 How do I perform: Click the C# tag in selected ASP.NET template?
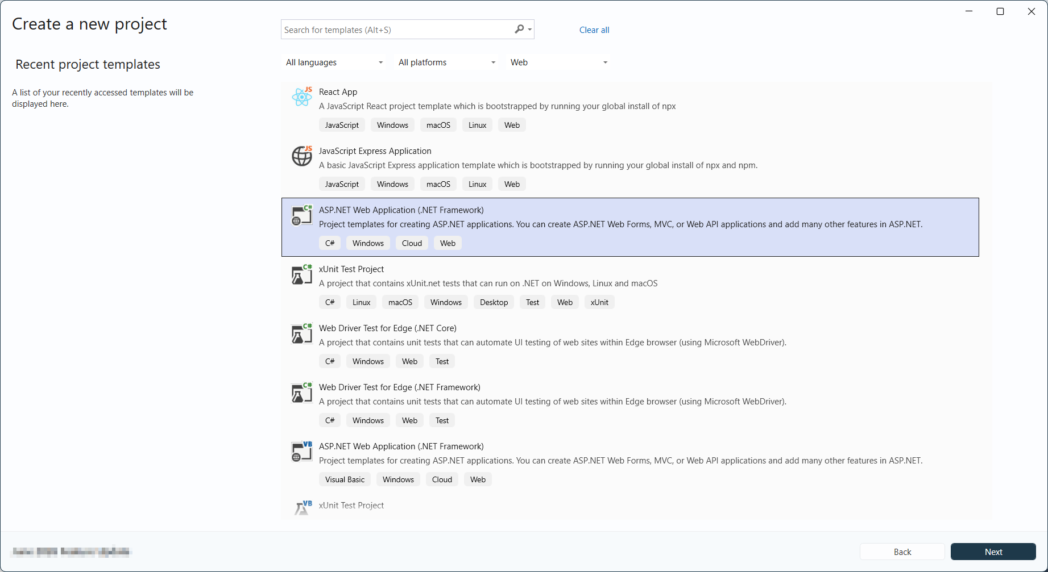[x=330, y=243]
